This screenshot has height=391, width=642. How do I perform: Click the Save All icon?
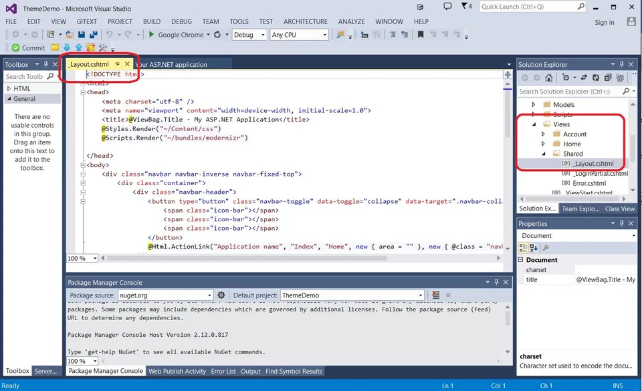[x=94, y=35]
